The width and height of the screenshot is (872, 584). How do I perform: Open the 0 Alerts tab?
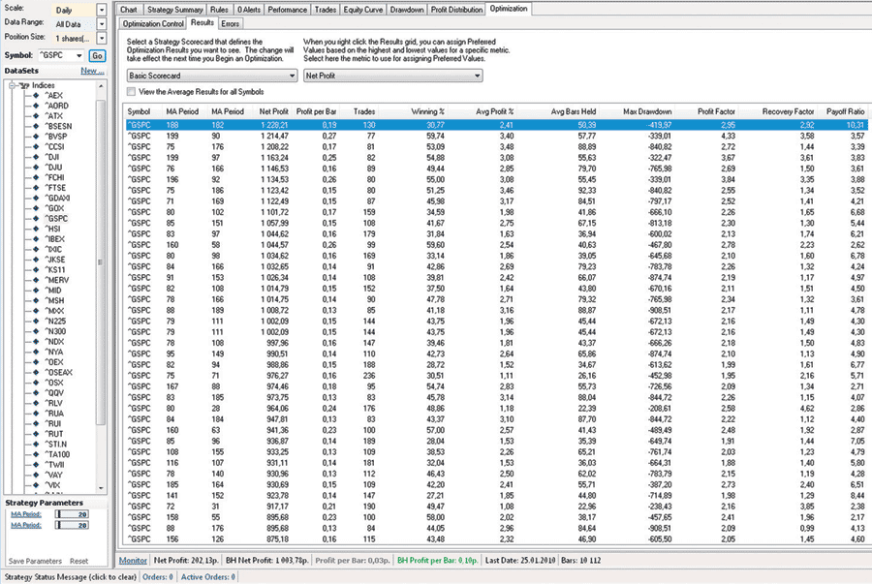point(249,10)
